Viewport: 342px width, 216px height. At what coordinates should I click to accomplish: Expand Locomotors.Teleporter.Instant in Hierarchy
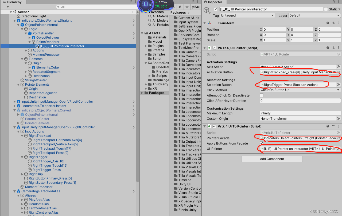point(15,106)
